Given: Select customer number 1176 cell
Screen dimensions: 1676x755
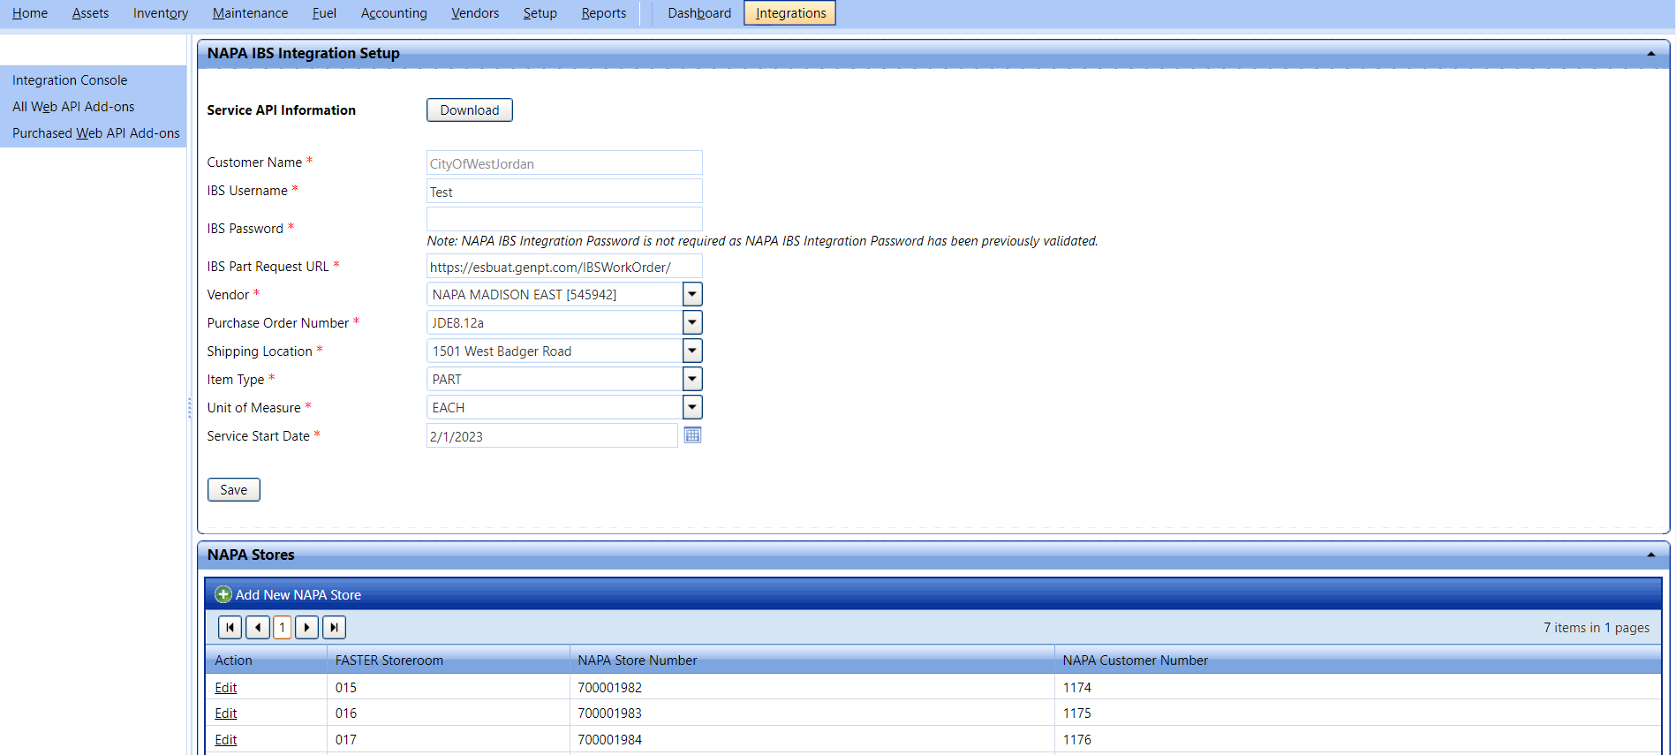Looking at the screenshot, I should tap(1357, 740).
